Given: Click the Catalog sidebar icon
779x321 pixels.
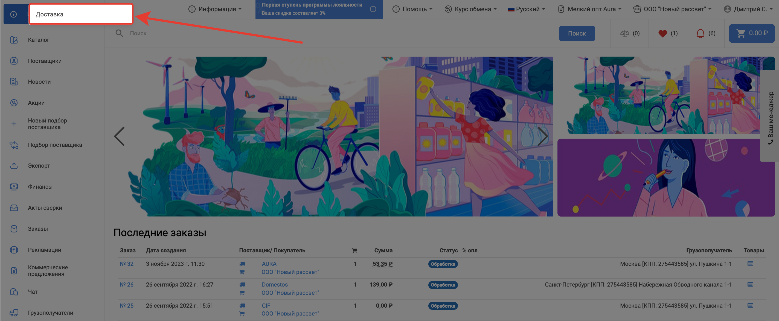Looking at the screenshot, I should tap(14, 40).
